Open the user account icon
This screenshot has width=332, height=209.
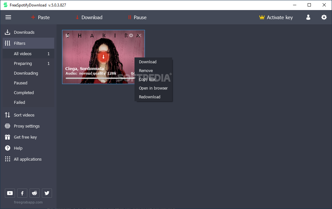tap(308, 17)
